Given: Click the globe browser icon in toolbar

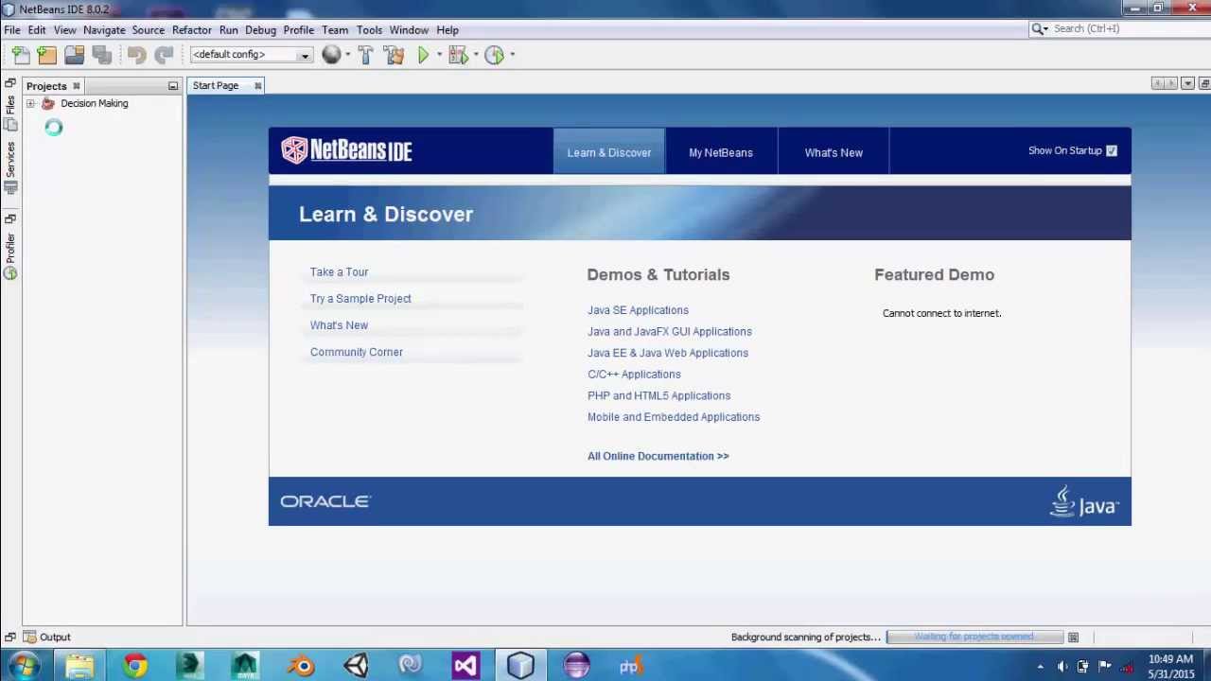Looking at the screenshot, I should click(x=331, y=55).
